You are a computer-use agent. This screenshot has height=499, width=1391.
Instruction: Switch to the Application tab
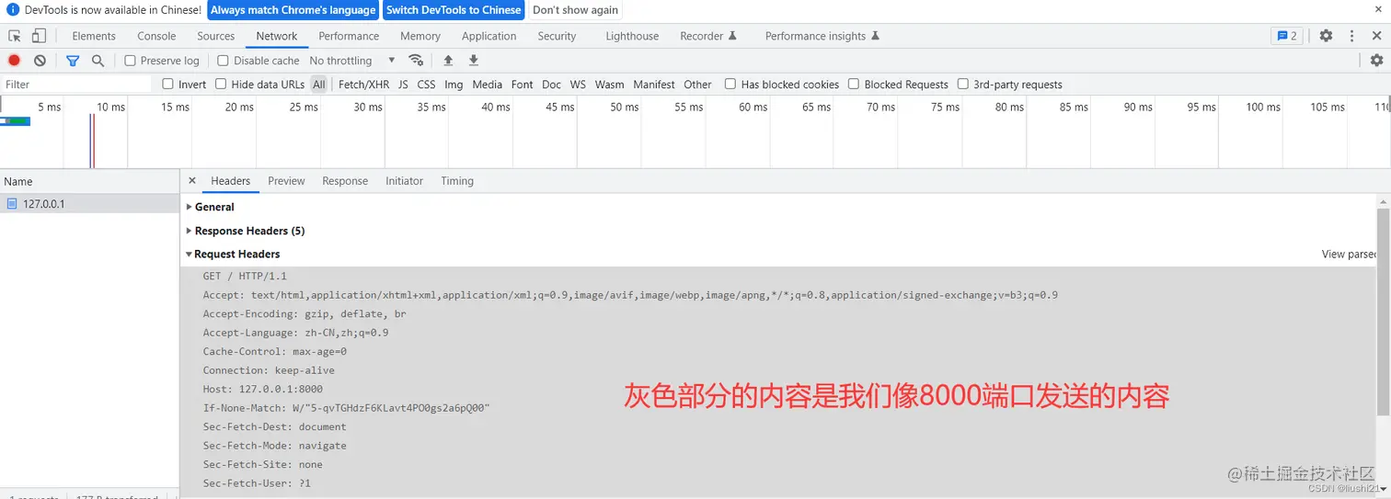pos(489,36)
